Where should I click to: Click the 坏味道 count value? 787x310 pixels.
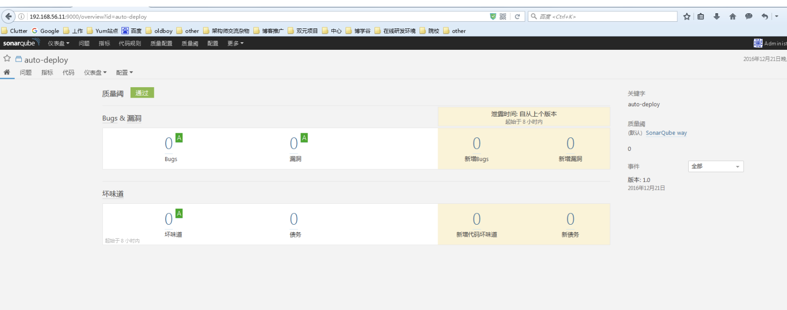(x=169, y=219)
